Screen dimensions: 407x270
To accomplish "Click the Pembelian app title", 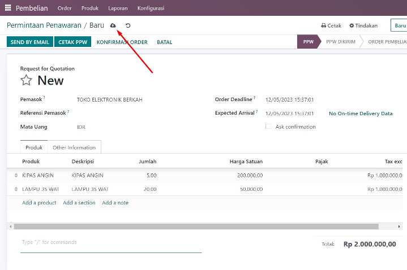I will point(32,8).
